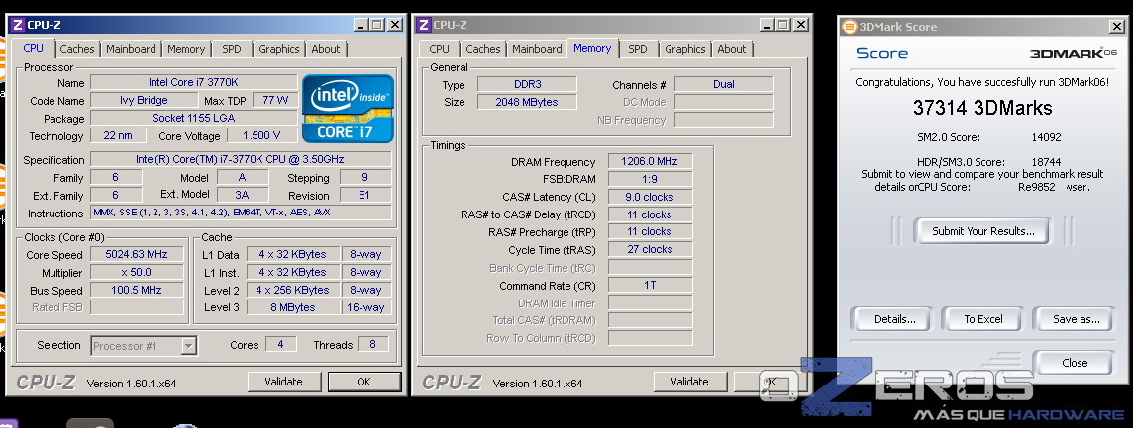The height and width of the screenshot is (428, 1133).
Task: Switch to CPU tab in Memory CPU-Z window
Action: click(x=439, y=49)
